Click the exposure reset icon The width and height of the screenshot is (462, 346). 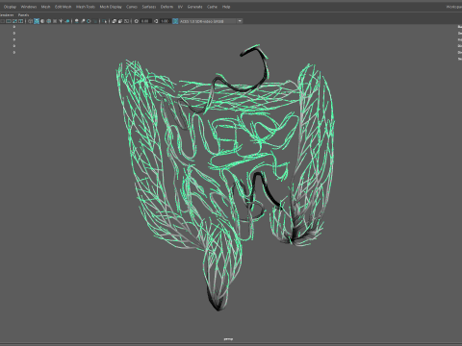pos(137,21)
